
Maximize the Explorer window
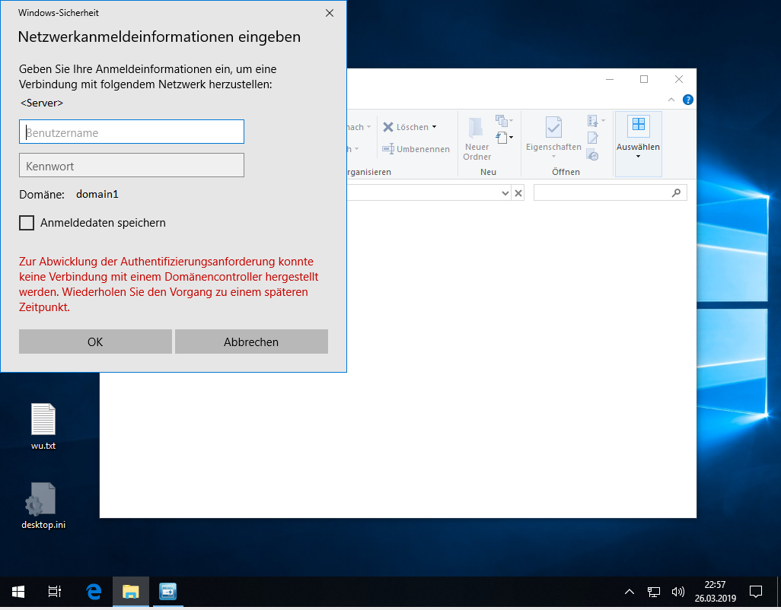(644, 80)
